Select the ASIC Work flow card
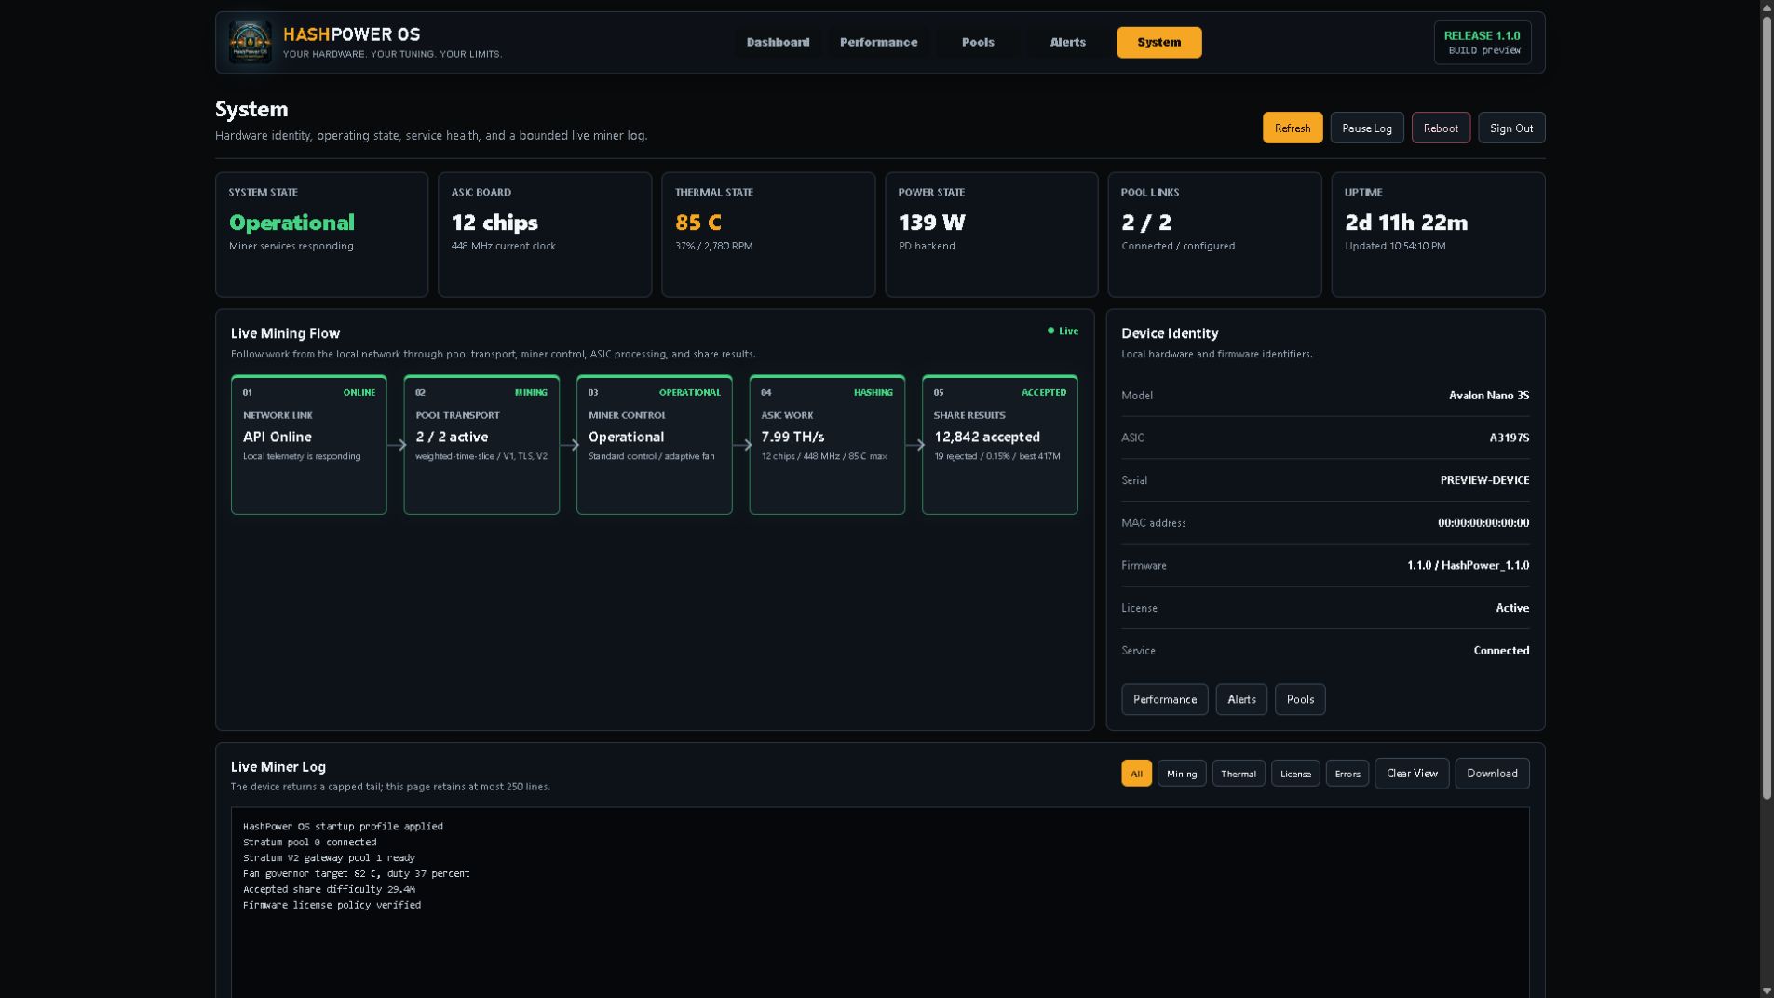The width and height of the screenshot is (1774, 998). pyautogui.click(x=827, y=445)
